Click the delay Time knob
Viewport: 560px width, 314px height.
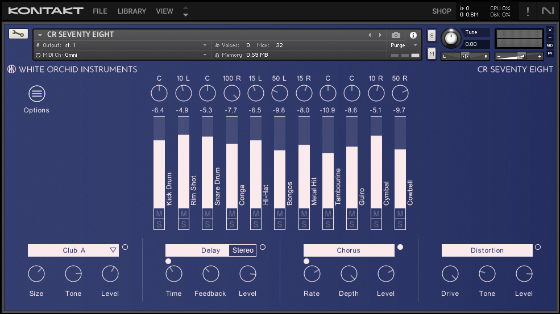pyautogui.click(x=174, y=274)
